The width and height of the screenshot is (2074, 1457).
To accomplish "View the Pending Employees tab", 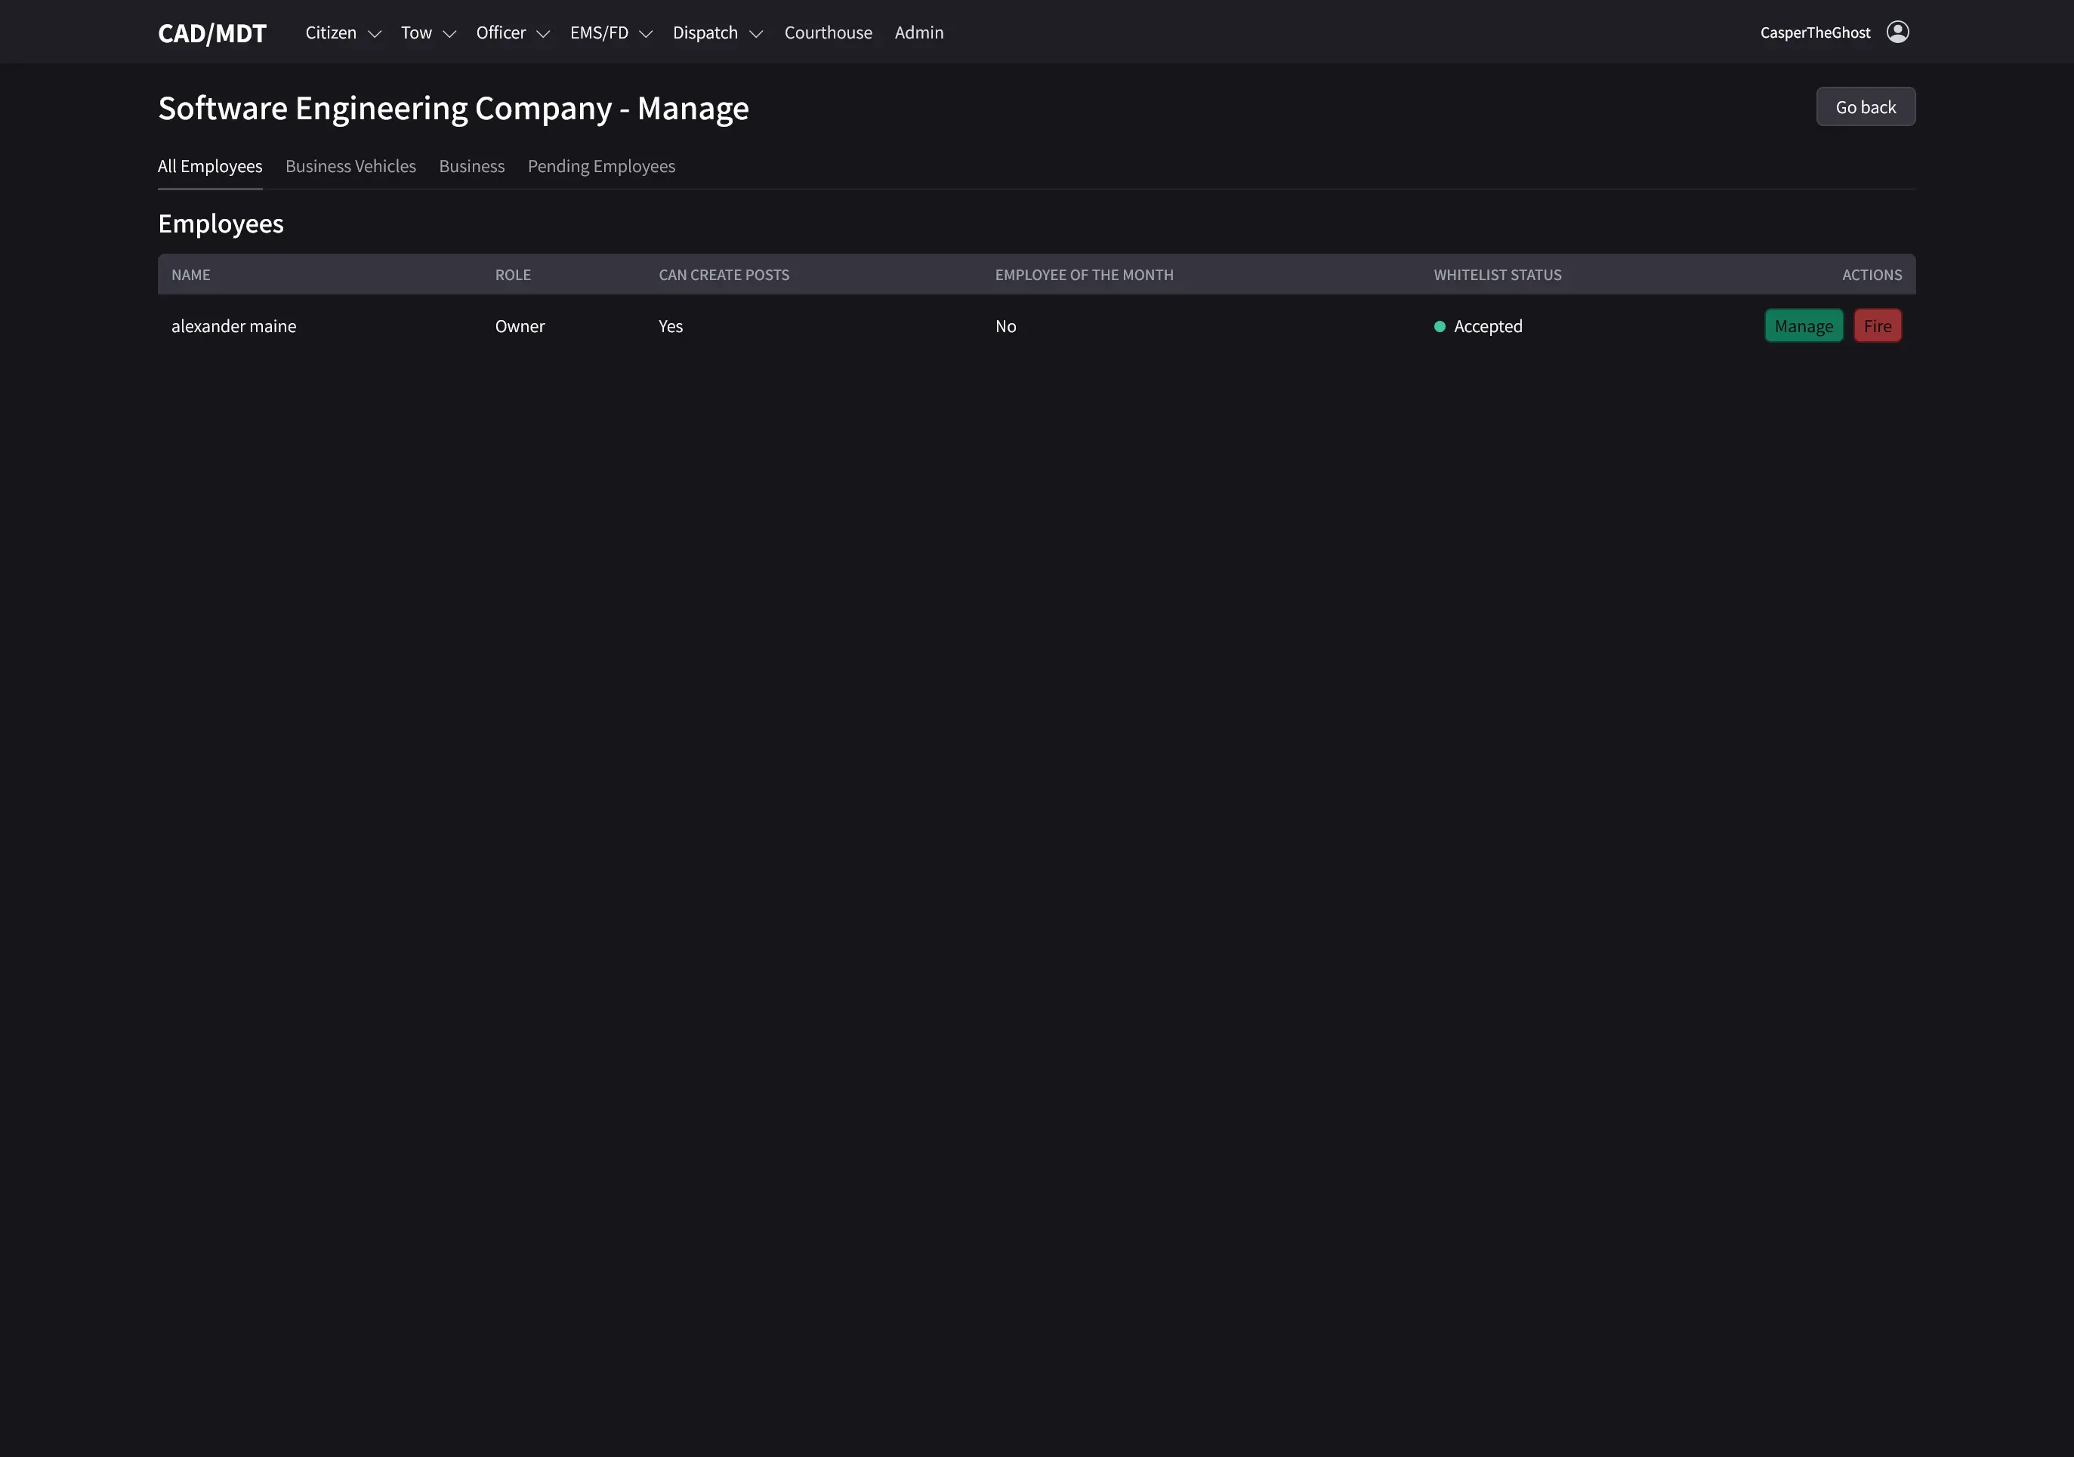I will 600,166.
